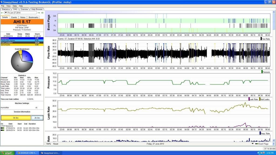This screenshot has width=276, height=155.
Task: Click the SensAwake event row
Action: [x=22, y=45]
